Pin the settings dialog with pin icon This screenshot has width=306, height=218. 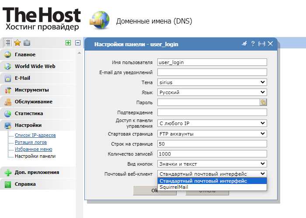point(244,44)
